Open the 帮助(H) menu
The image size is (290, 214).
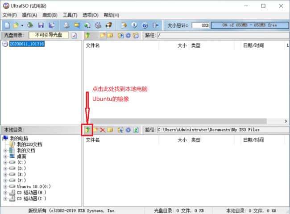pyautogui.click(x=112, y=15)
